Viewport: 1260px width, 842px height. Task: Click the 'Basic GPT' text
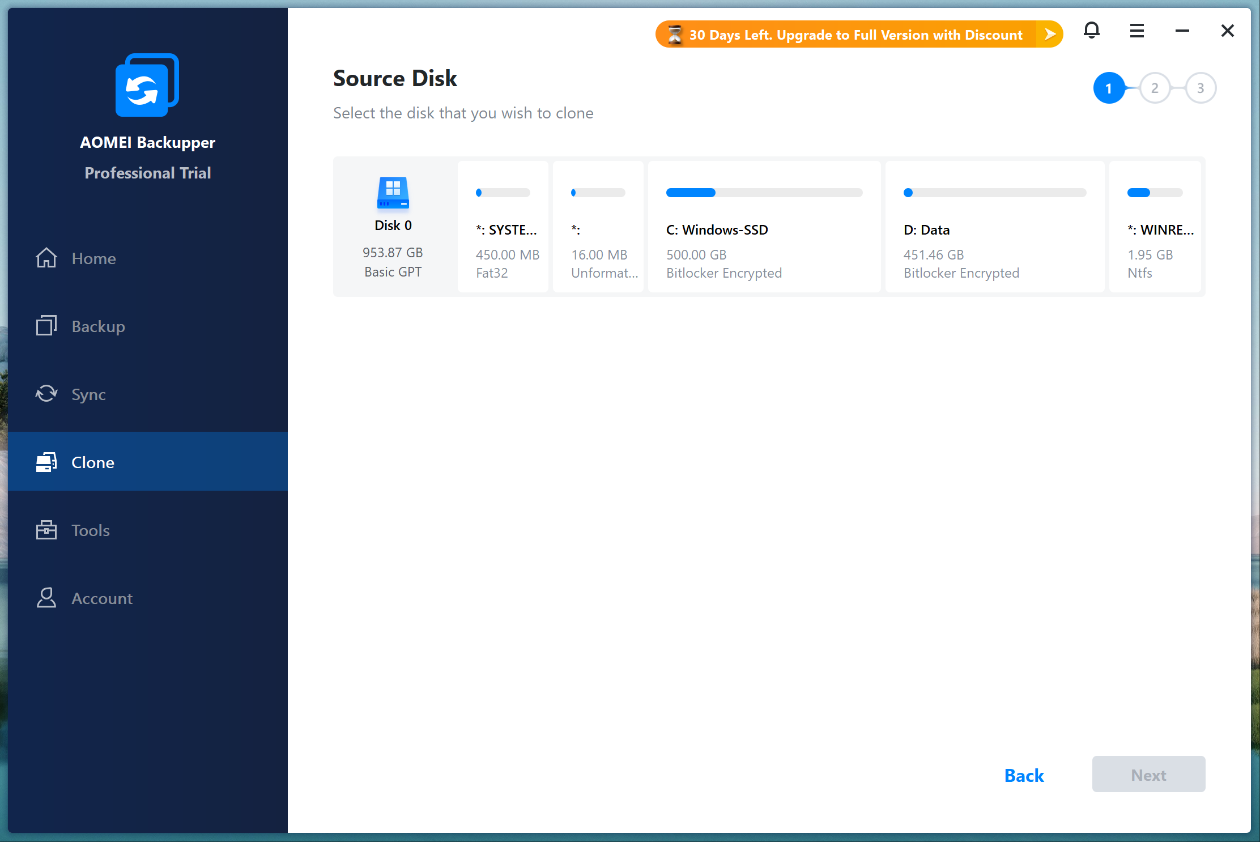pos(393,272)
